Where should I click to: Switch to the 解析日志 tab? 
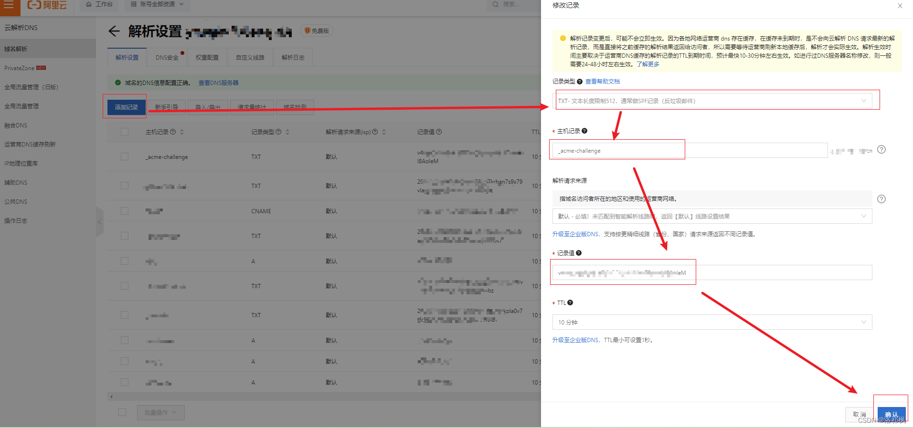point(293,57)
